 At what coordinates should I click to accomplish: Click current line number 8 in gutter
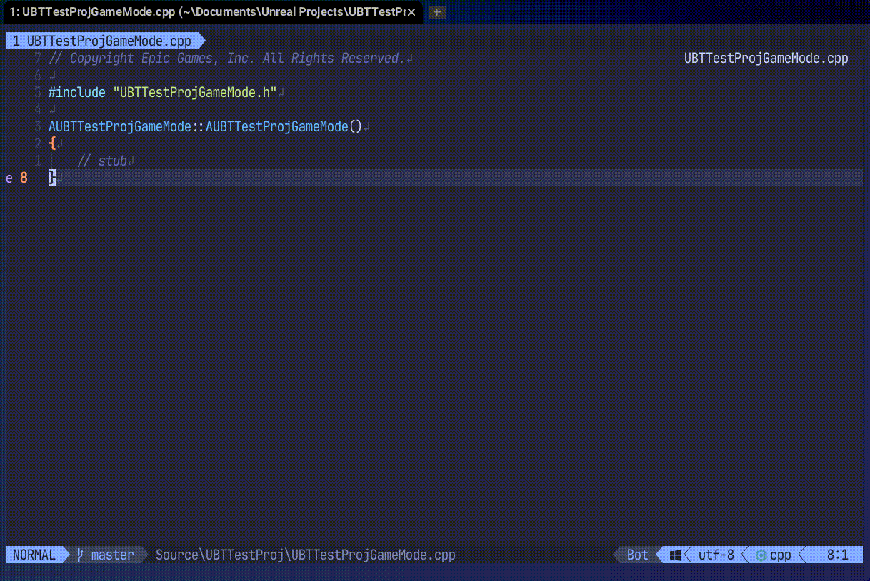tap(24, 178)
